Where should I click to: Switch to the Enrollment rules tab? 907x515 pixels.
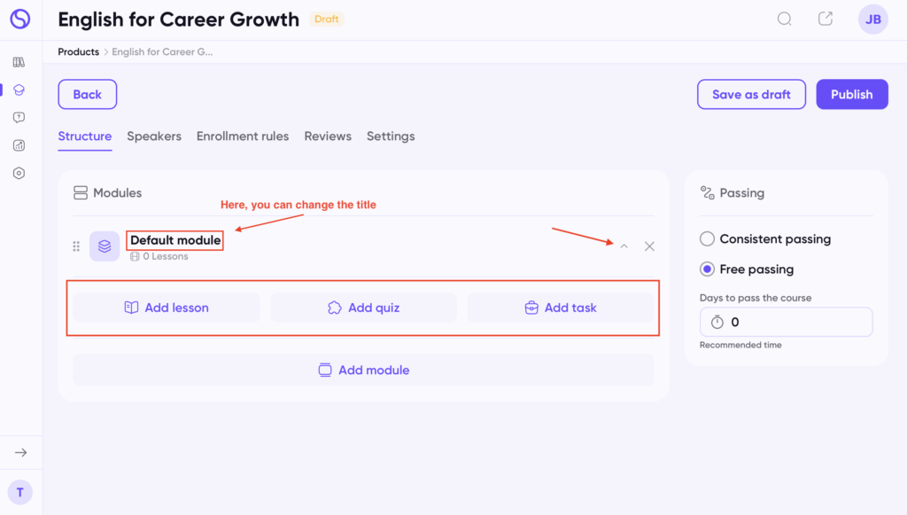243,136
